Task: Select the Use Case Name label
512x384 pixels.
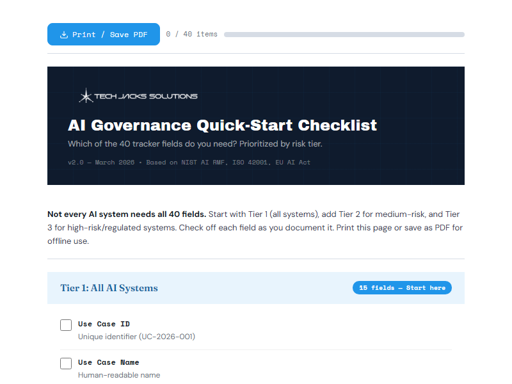Action: click(x=108, y=362)
